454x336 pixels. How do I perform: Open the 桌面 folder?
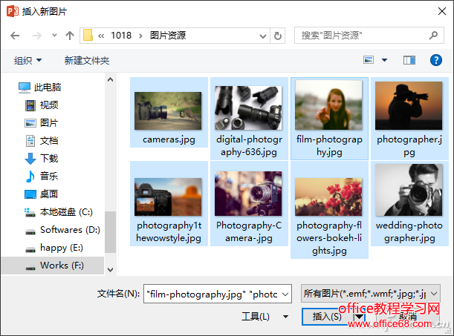42,194
